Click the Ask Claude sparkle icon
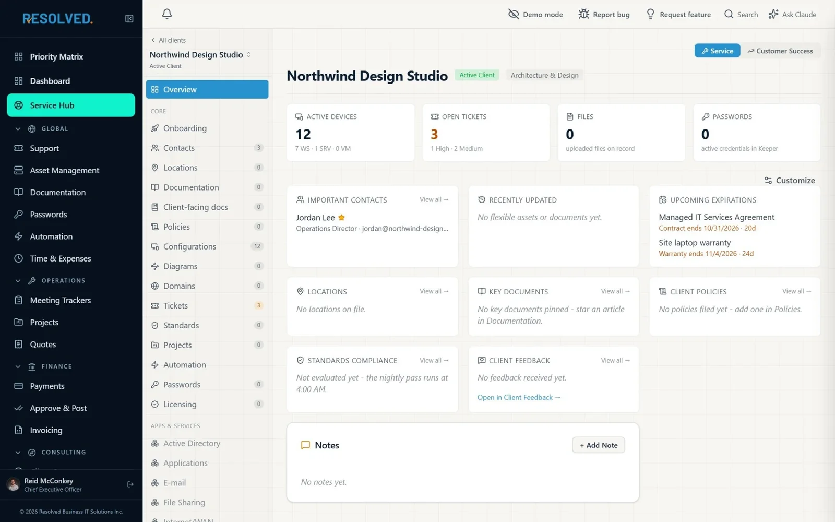835x522 pixels. click(x=773, y=14)
